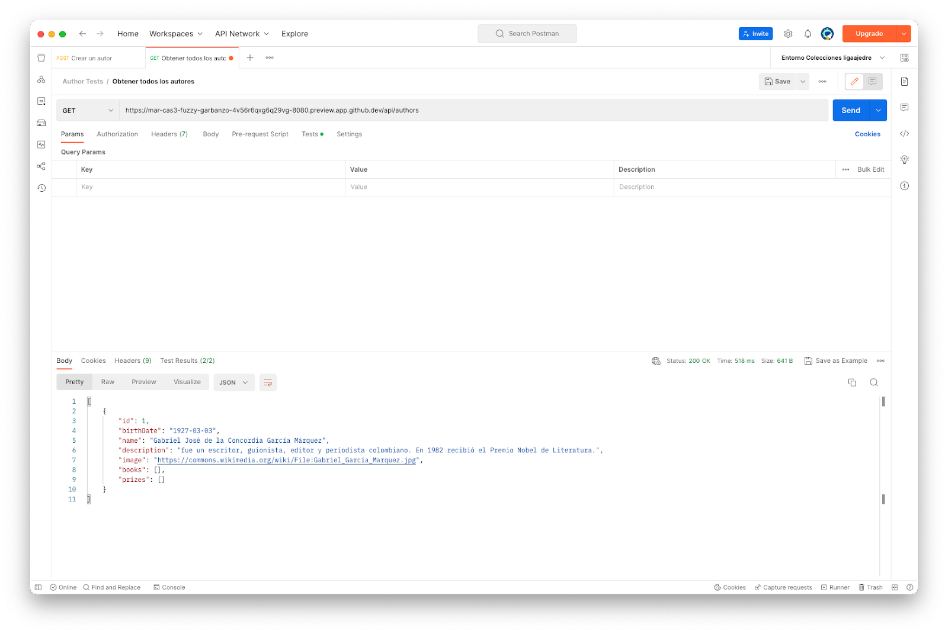Copy the response body with copy icon

coord(852,382)
